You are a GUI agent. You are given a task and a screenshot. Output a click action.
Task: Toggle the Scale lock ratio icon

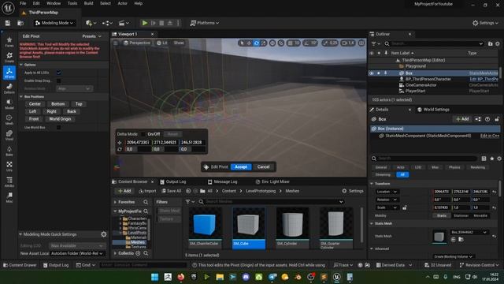tap(404, 207)
